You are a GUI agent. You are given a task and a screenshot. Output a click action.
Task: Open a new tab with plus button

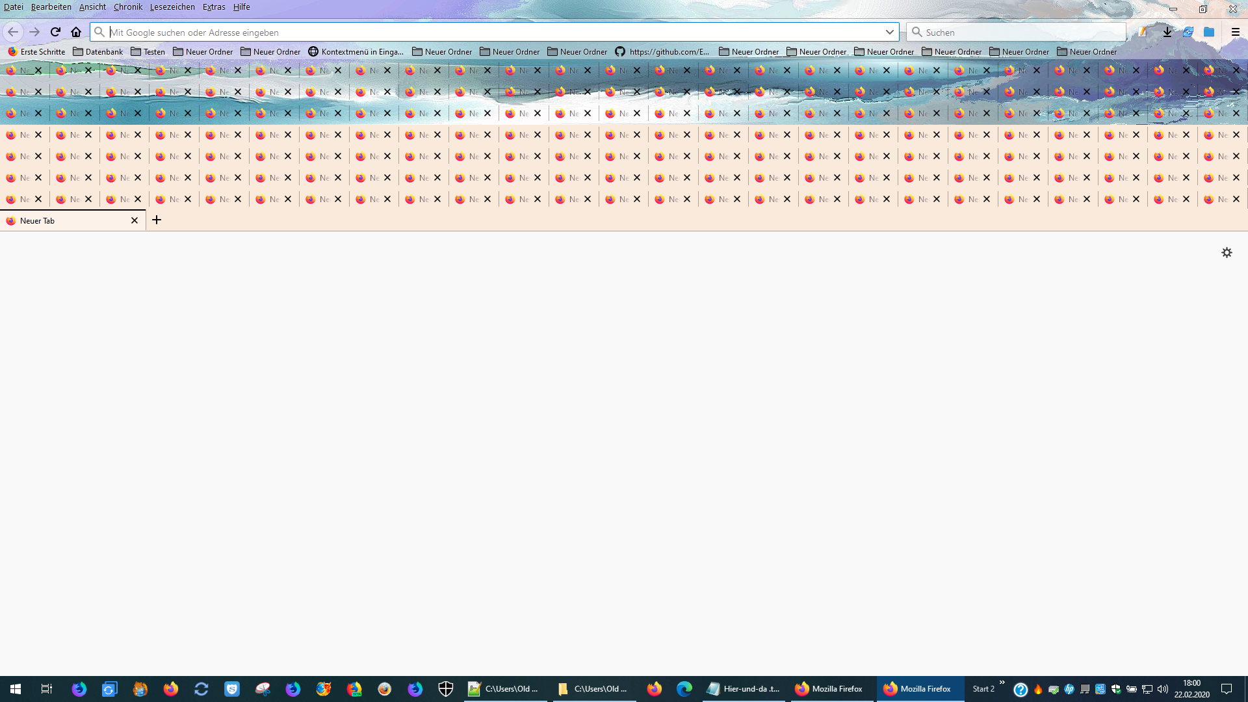click(157, 220)
